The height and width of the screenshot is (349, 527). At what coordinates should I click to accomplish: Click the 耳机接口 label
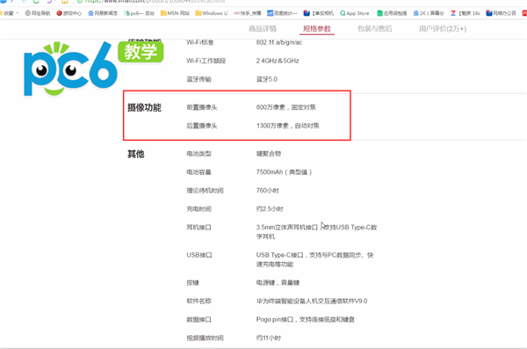click(199, 228)
